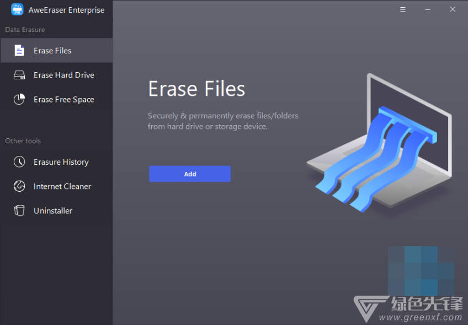Click the Internet Cleaner globe icon
The width and height of the screenshot is (468, 325).
(x=19, y=186)
